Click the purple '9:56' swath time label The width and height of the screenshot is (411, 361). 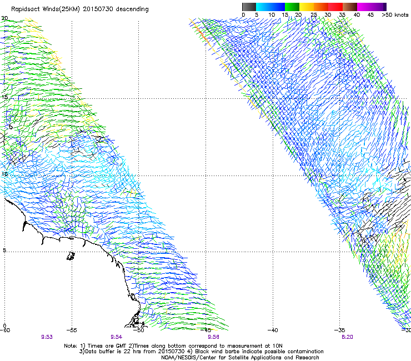214,337
